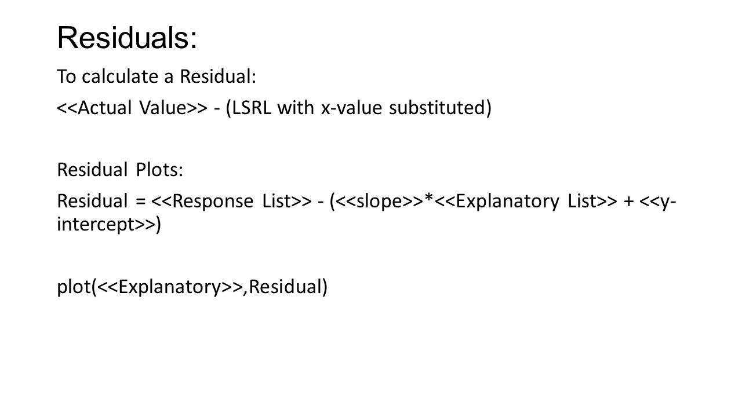Viewport: 742px width, 417px height.
Task: Click the 'plot(' function text
Action: click(x=76, y=287)
